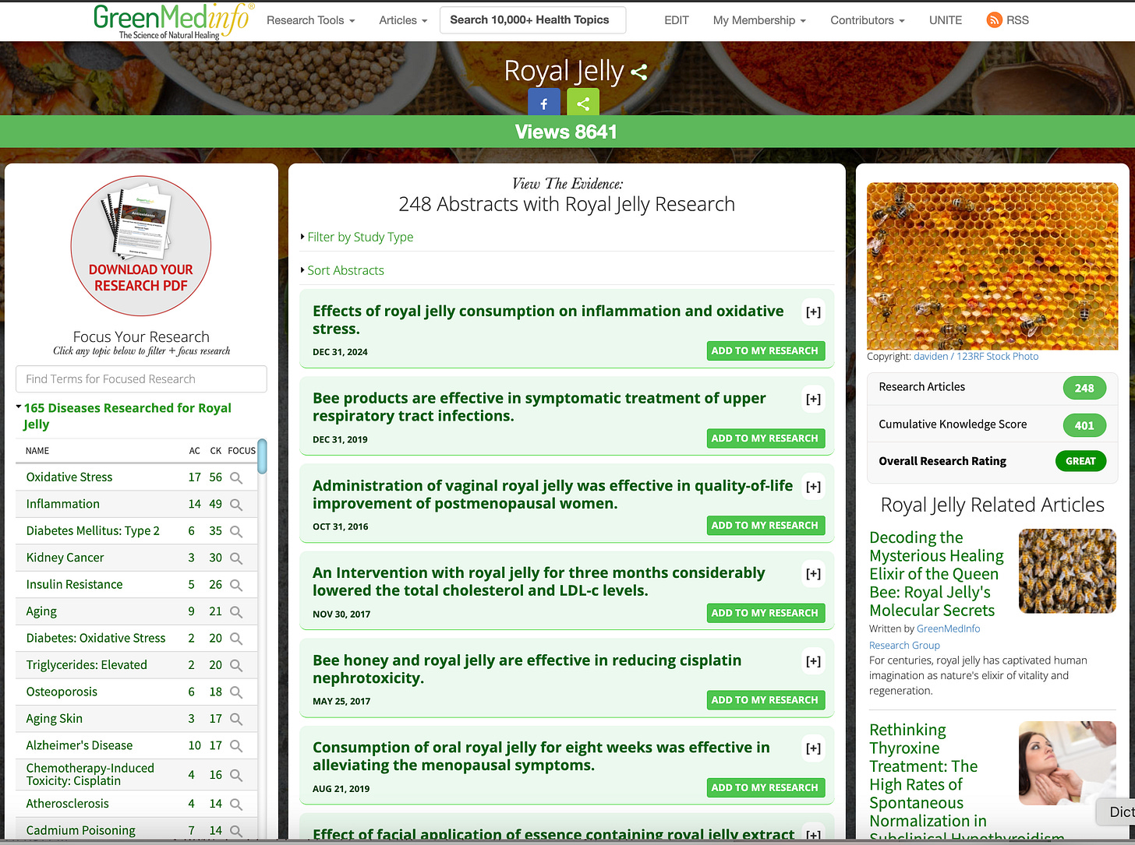Click magnifier for Diabetes: Oxidative Stress
Screen dimensions: 1135x845
tap(236, 639)
